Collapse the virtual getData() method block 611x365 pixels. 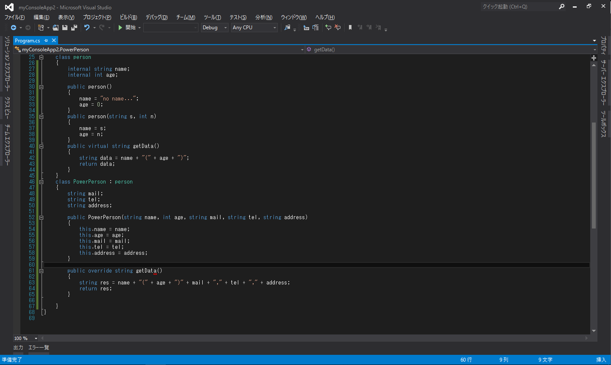[x=41, y=146]
